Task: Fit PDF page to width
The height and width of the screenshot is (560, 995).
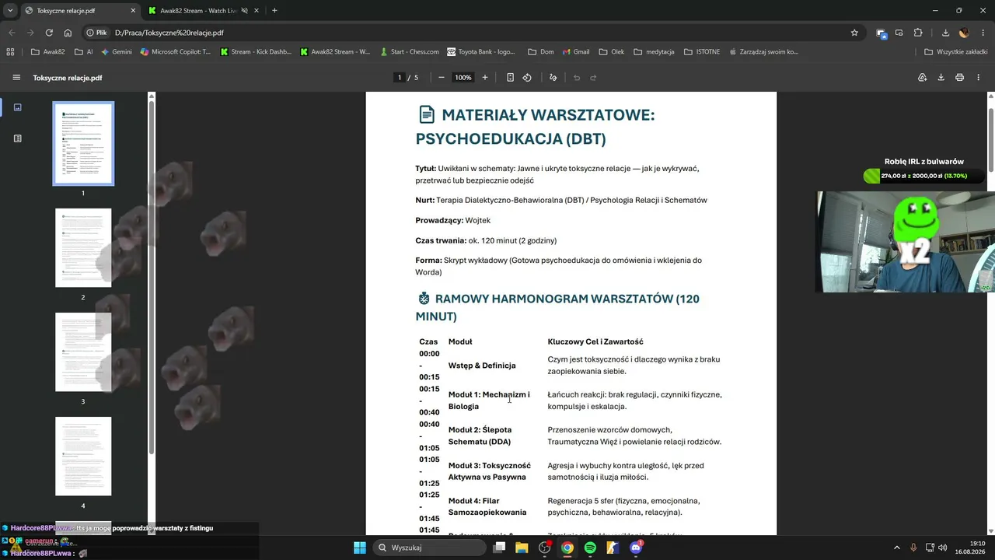Action: pos(510,78)
